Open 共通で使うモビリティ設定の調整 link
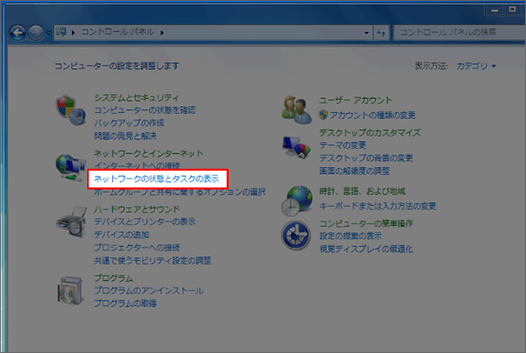Screen dimensions: 526x353 [153, 260]
